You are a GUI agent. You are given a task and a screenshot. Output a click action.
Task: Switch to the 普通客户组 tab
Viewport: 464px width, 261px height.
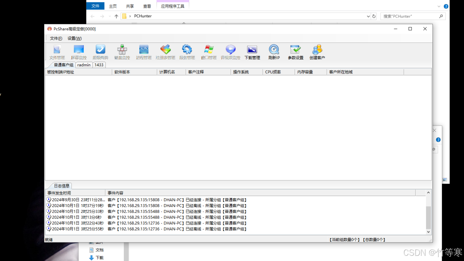(x=63, y=65)
